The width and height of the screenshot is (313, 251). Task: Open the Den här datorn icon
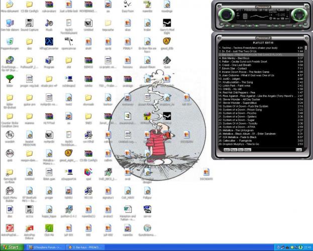[x=10, y=23]
